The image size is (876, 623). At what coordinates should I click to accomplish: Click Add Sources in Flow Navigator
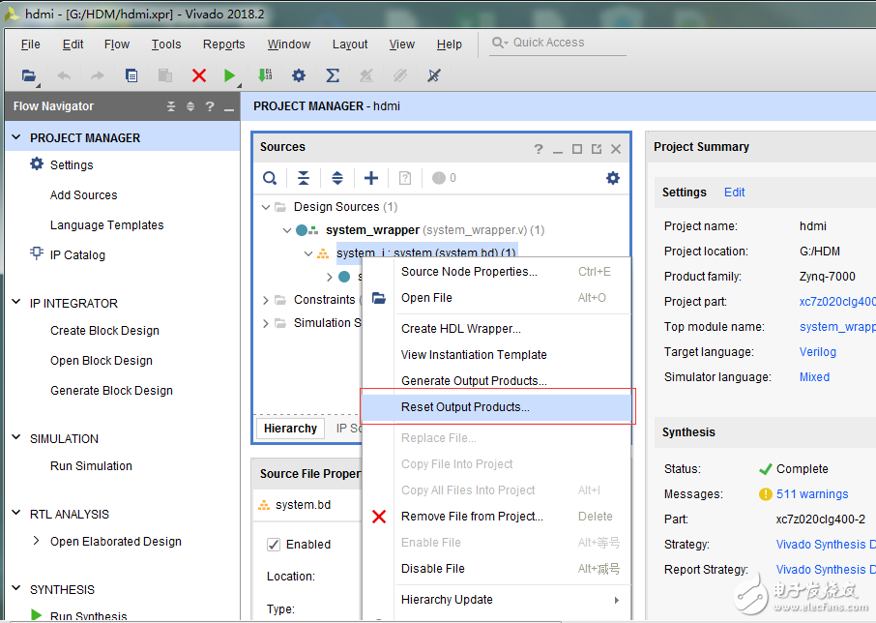coord(84,195)
